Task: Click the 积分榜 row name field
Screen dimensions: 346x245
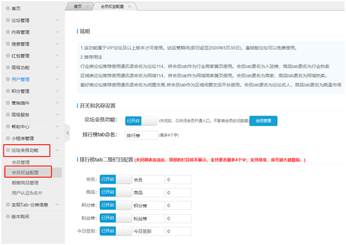Action: point(148,205)
